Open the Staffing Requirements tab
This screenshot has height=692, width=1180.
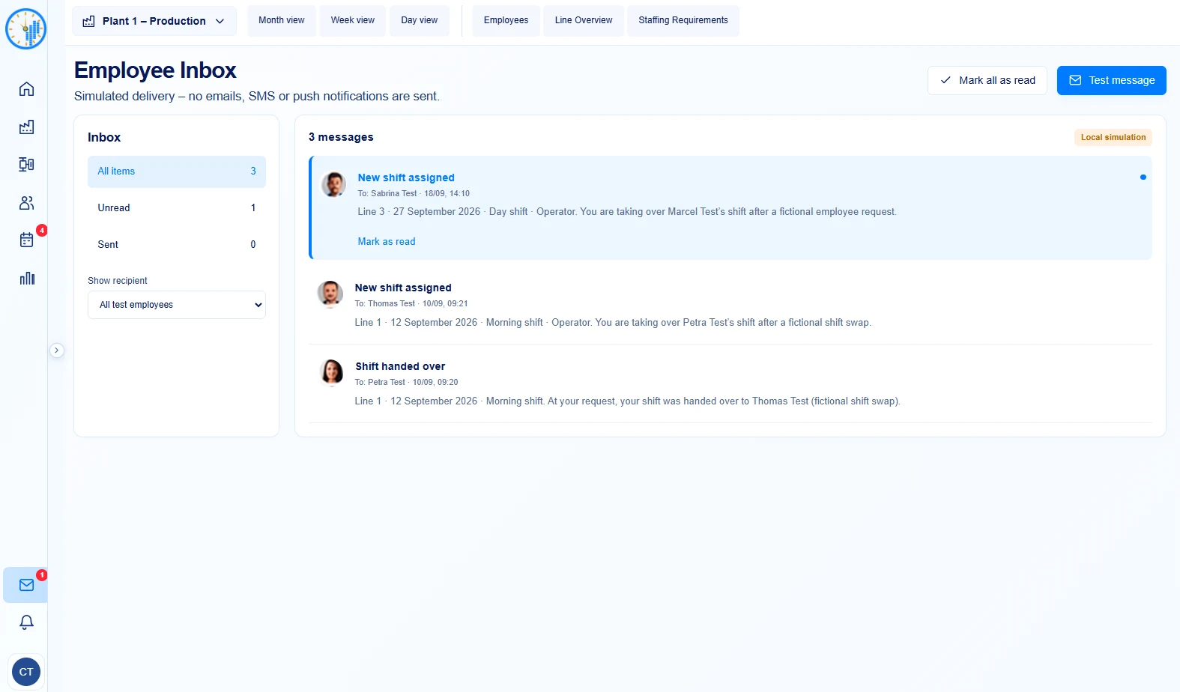[683, 20]
